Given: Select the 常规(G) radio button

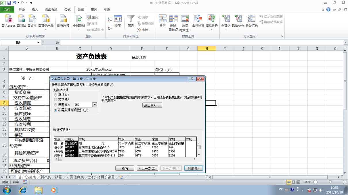Looking at the screenshot, I should 56,95.
